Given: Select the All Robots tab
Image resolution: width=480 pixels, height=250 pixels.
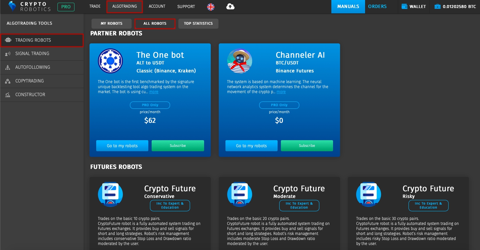Looking at the screenshot, I should 155,24.
